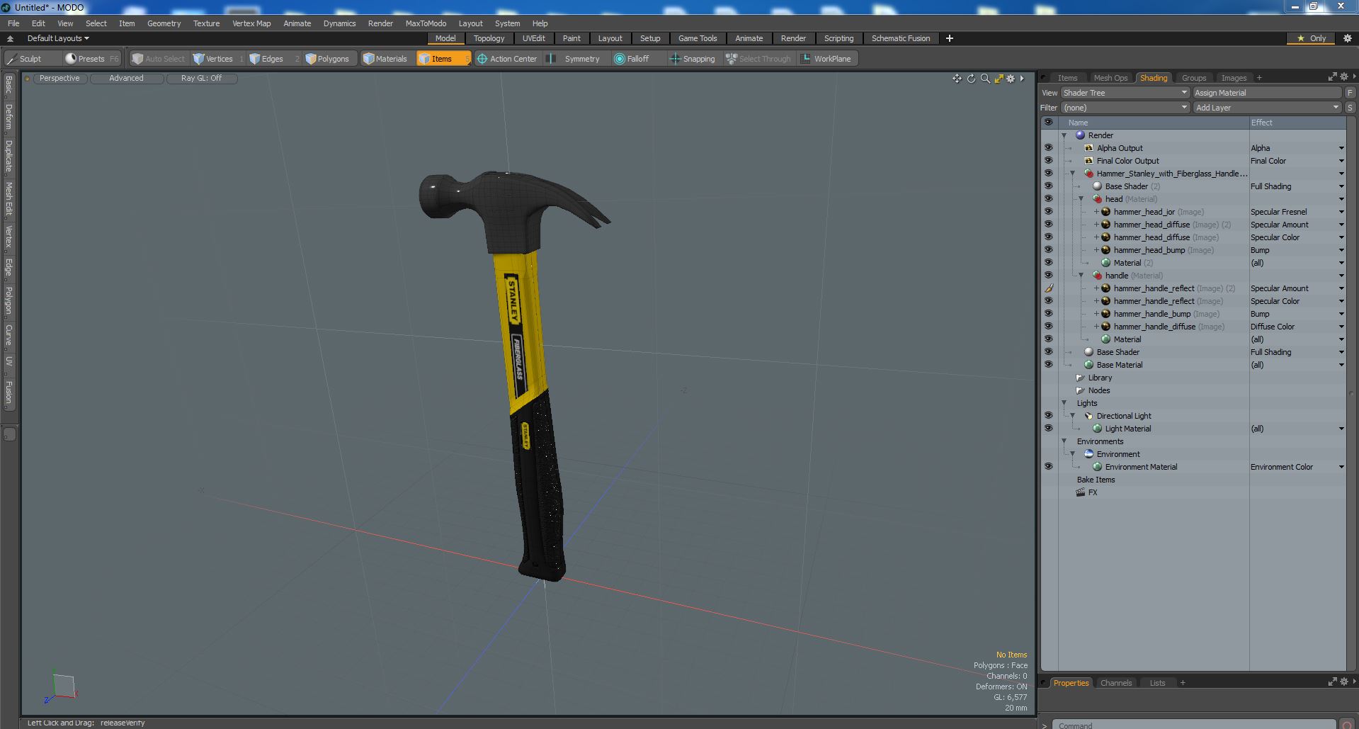This screenshot has height=729, width=1359.
Task: Toggle visibility of Environment Material
Action: pos(1048,467)
